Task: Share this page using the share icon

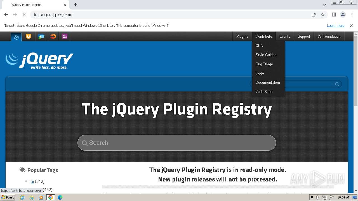Action: point(314,15)
